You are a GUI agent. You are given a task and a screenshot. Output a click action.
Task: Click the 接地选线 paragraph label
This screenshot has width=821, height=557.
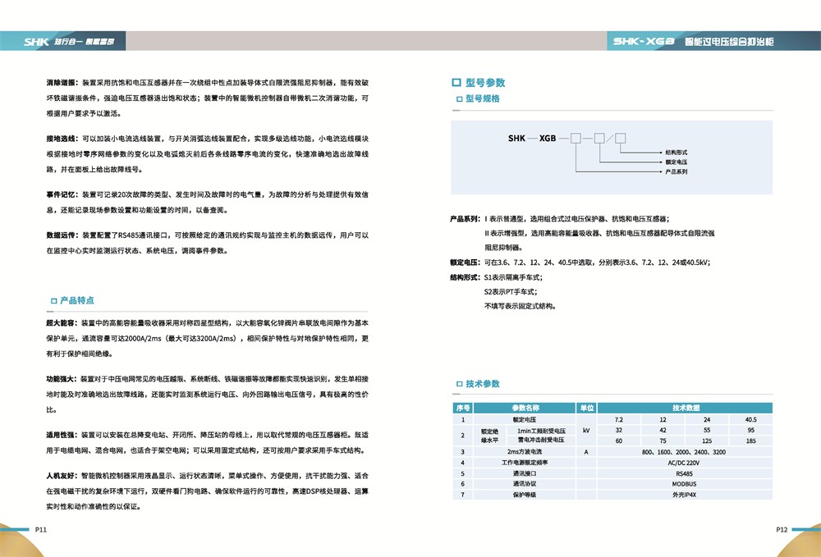click(62, 139)
